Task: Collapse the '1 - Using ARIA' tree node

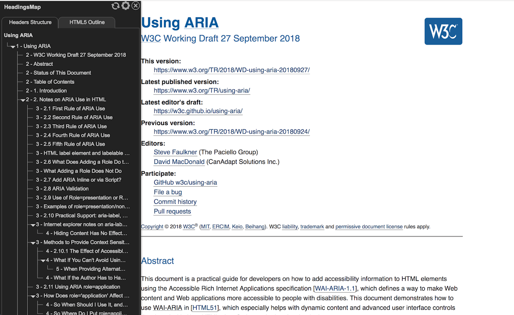Action: pos(13,47)
